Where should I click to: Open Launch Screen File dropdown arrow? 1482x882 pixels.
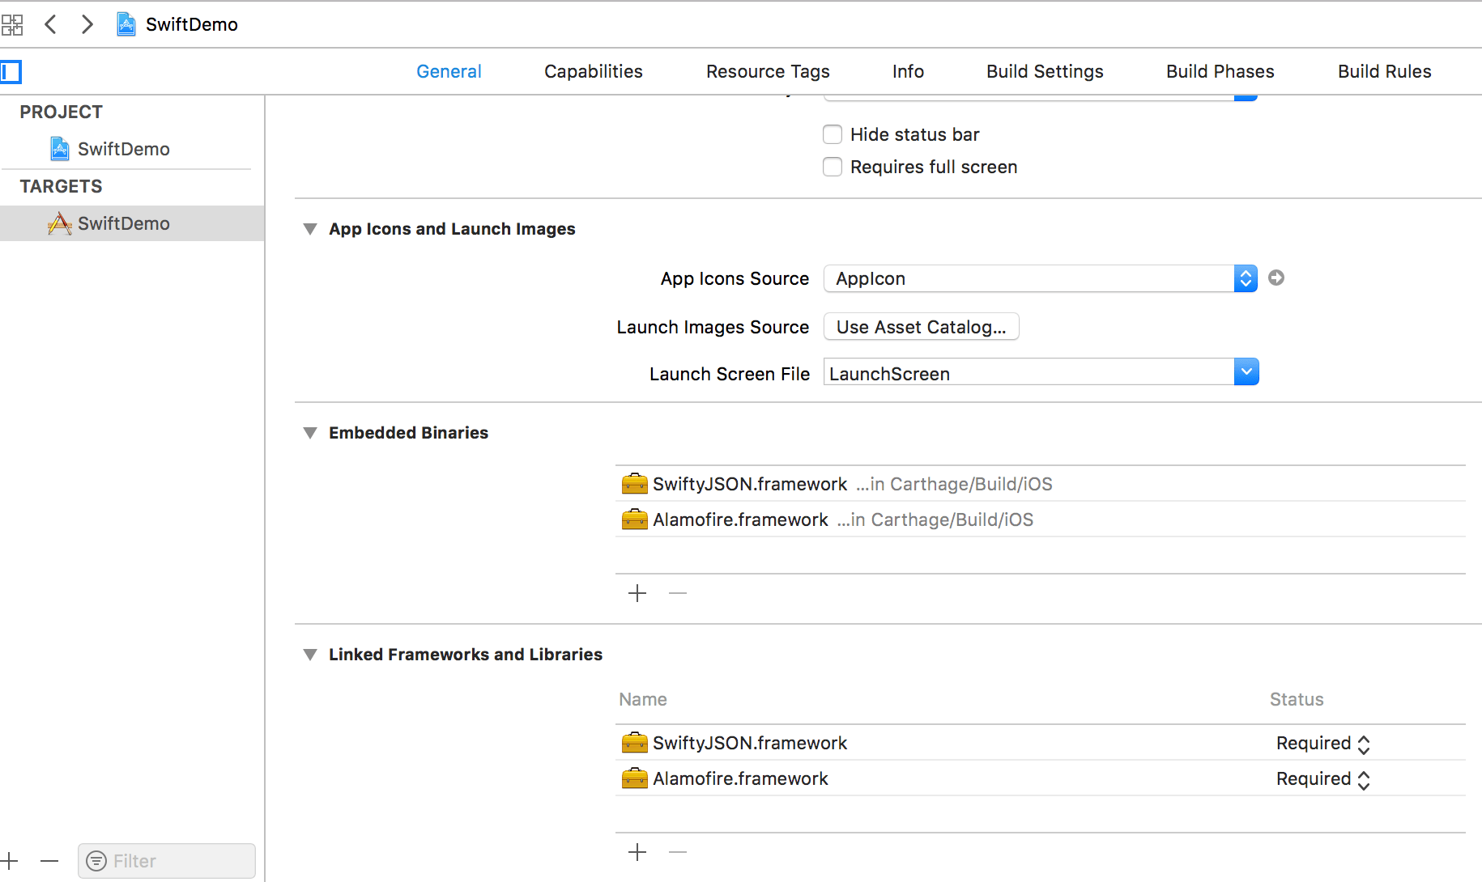pos(1246,372)
